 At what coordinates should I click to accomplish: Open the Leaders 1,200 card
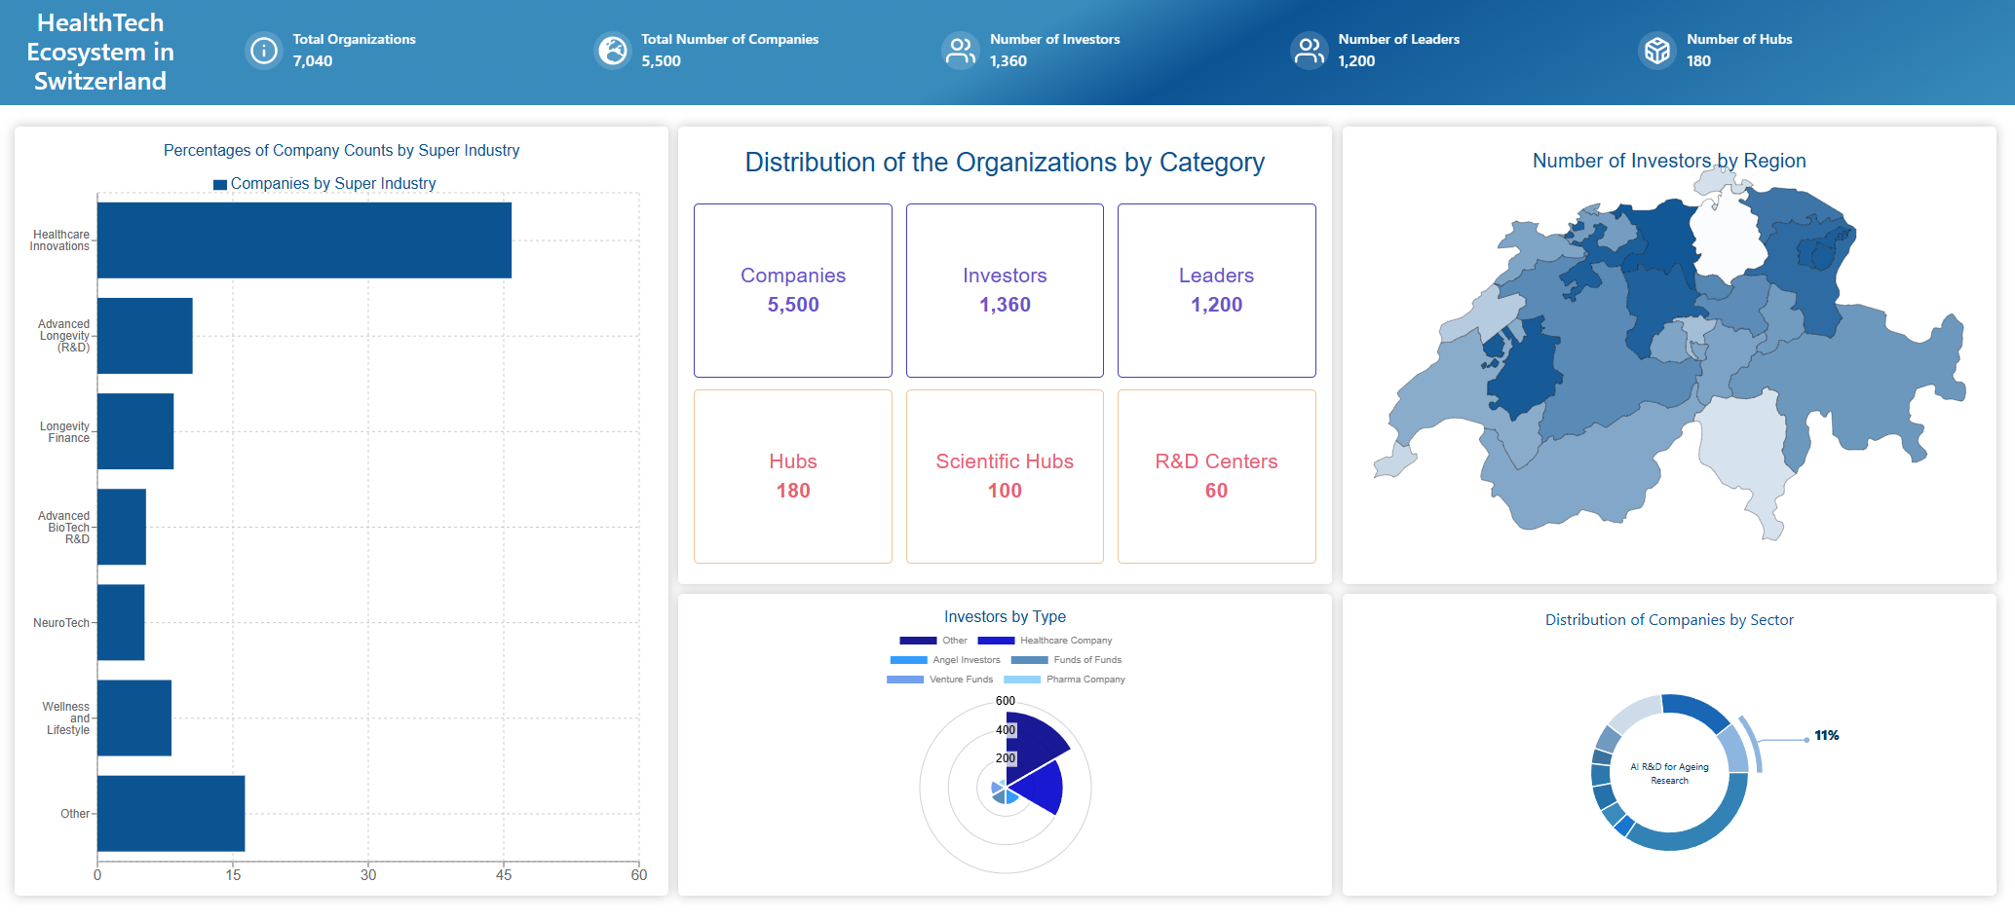[x=1216, y=290]
